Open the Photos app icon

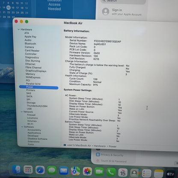[87, 171]
